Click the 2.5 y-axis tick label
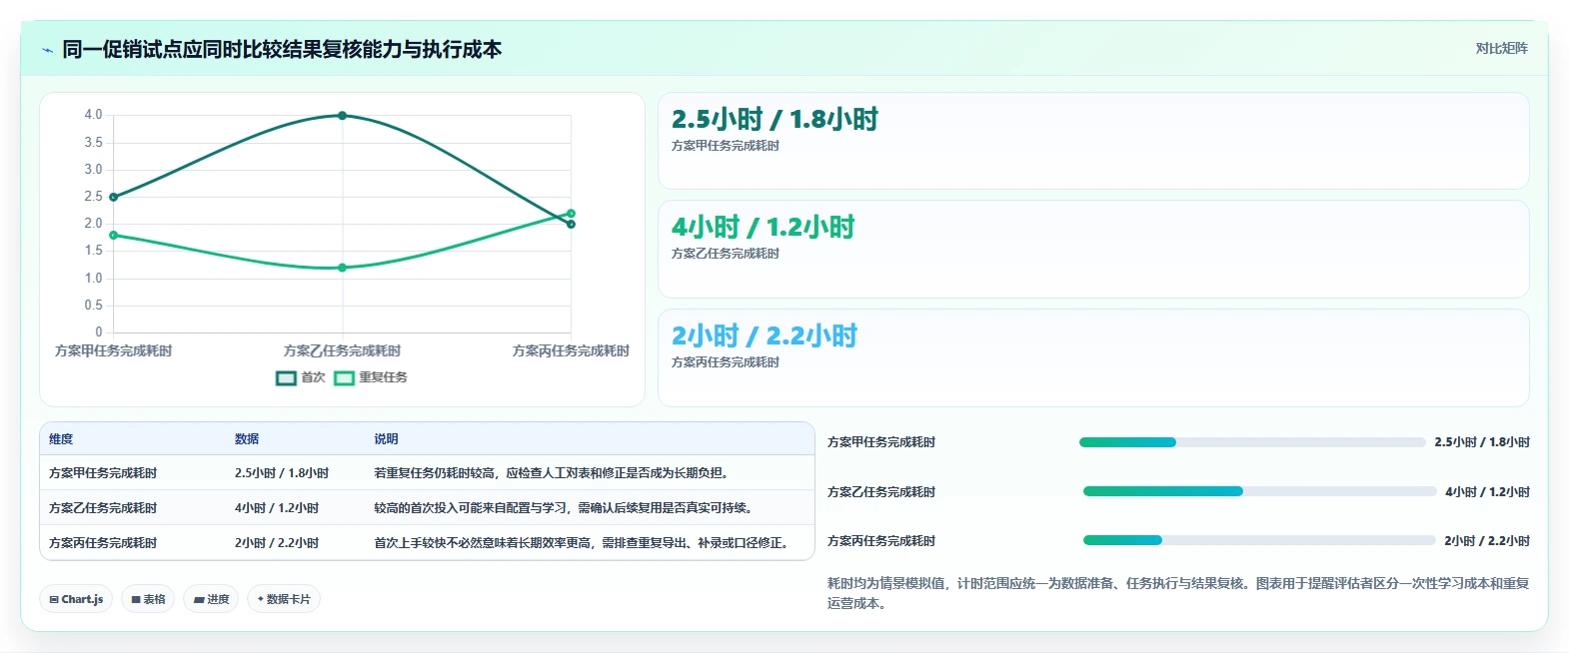1569x653 pixels. (x=93, y=197)
